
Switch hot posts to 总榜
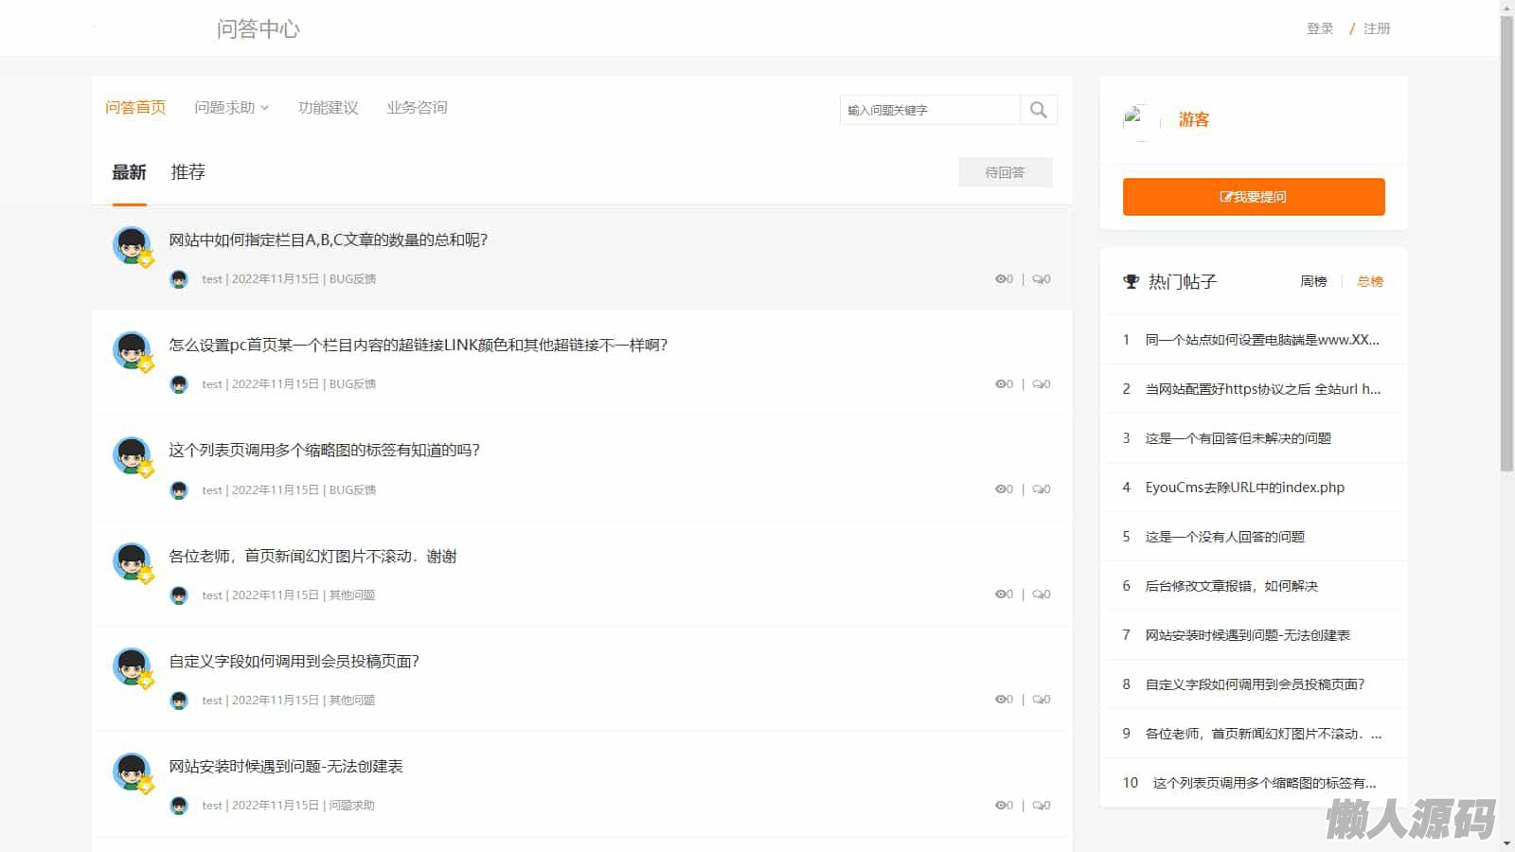(x=1369, y=281)
